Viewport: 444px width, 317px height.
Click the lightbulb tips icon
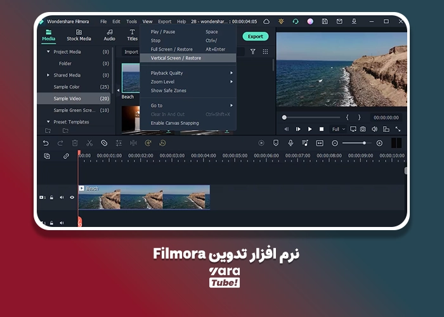281,21
